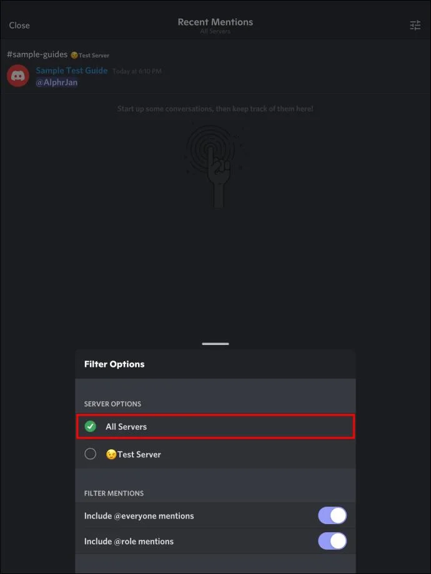This screenshot has width=431, height=574.
Task: Open the #sample-guides channel link
Action: (x=37, y=55)
